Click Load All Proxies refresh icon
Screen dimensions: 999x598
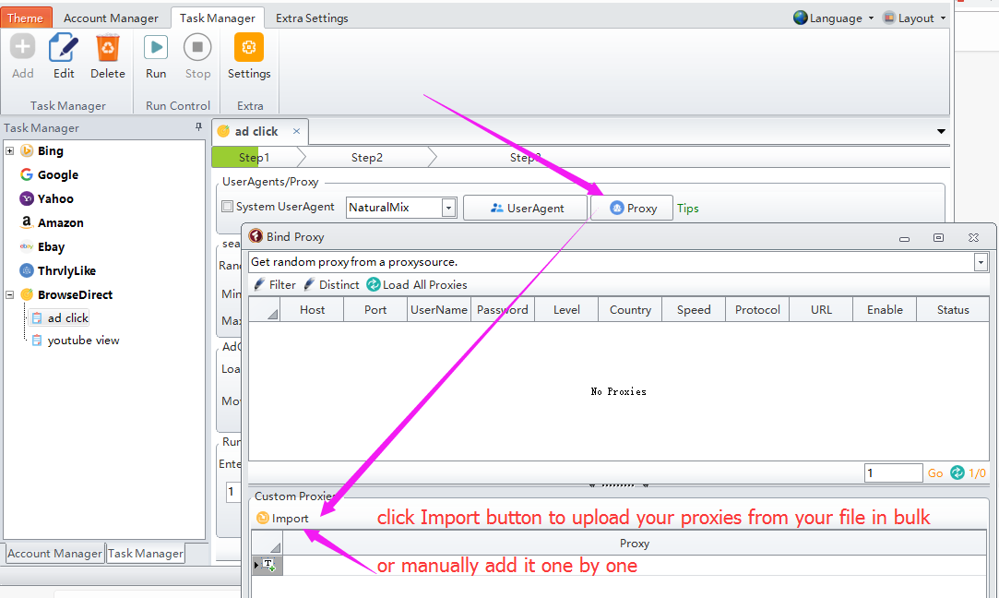pyautogui.click(x=373, y=284)
